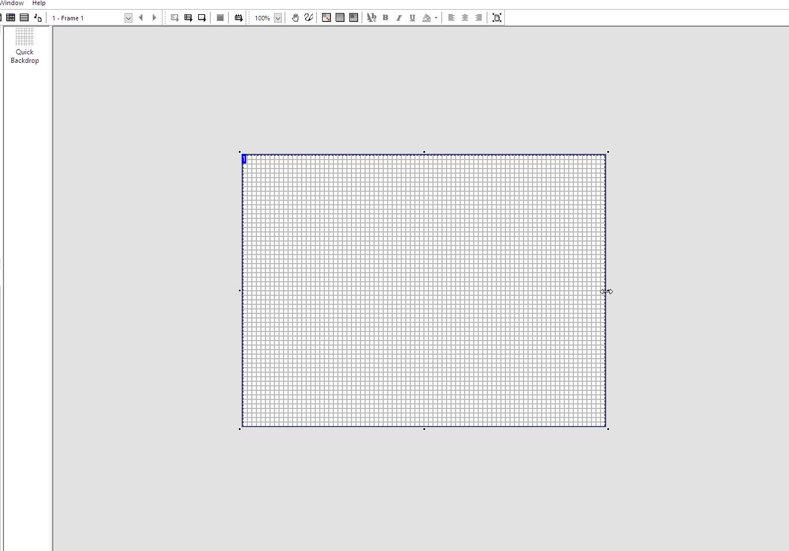
Task: Open the Event List Editor
Action: 24,18
